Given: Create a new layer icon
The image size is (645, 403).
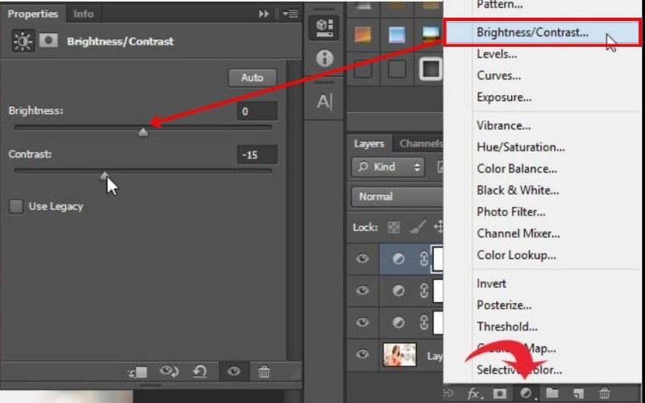Looking at the screenshot, I should click(578, 393).
